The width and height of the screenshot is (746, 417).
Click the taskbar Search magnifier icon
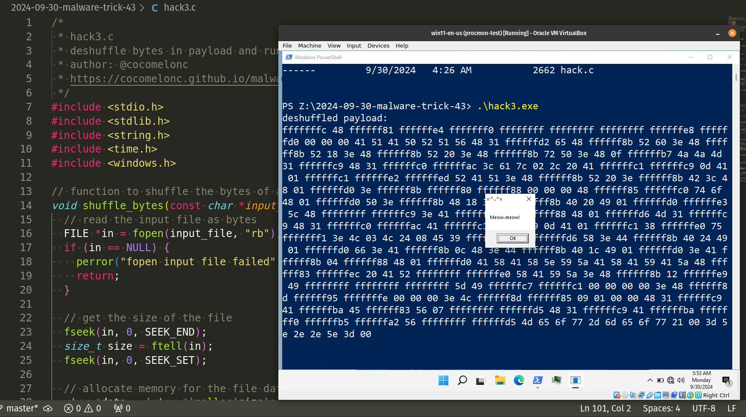pos(462,380)
